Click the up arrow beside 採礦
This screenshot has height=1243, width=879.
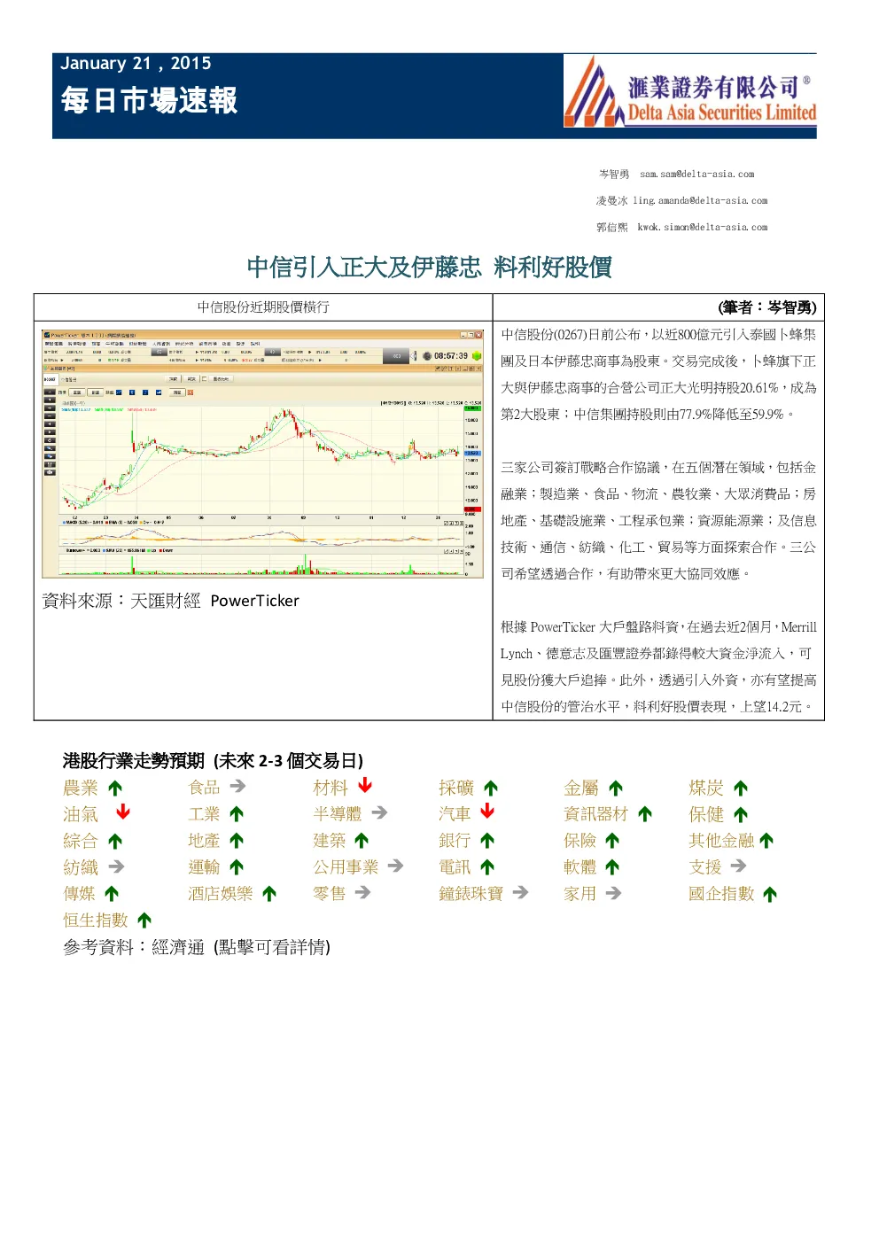pyautogui.click(x=491, y=788)
